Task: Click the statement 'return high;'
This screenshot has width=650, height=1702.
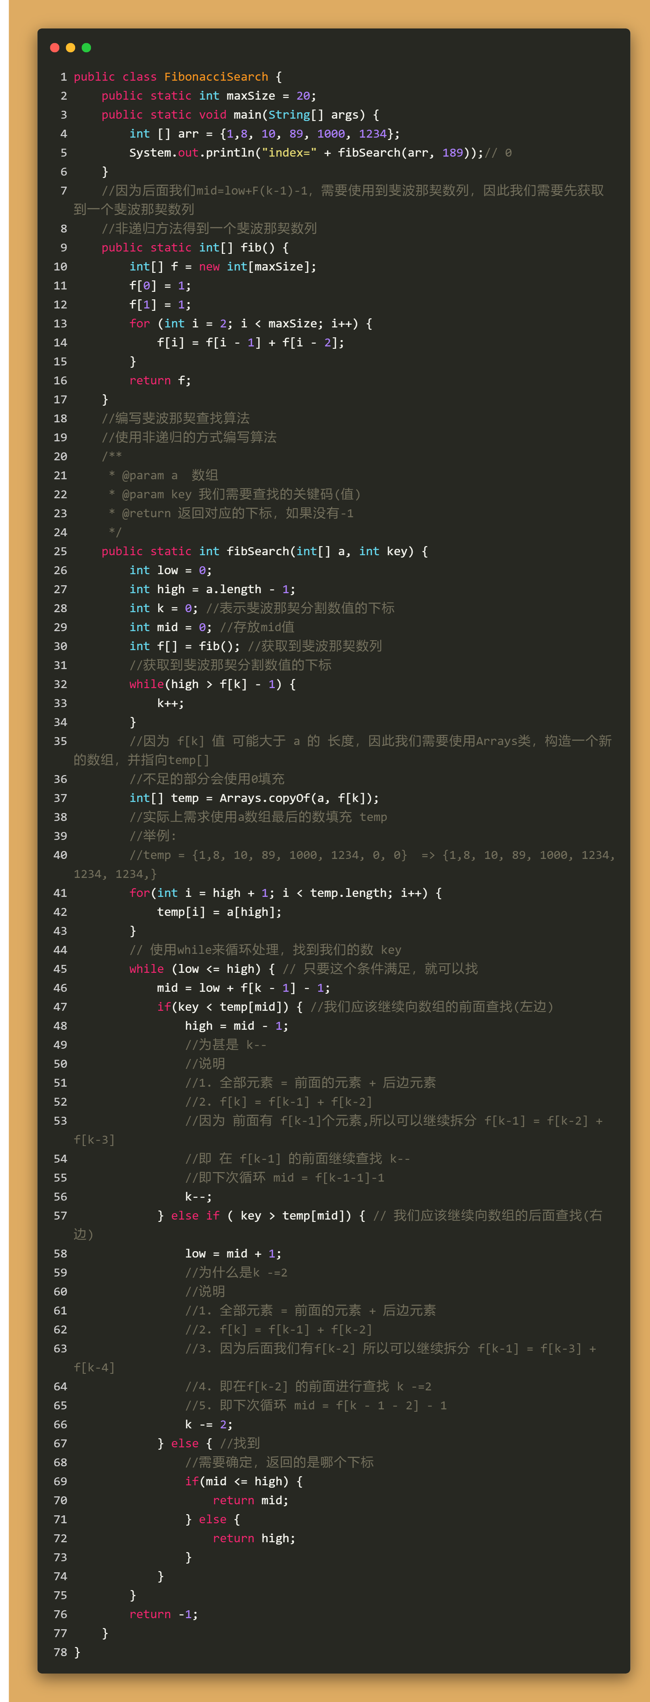Action: (x=254, y=1539)
